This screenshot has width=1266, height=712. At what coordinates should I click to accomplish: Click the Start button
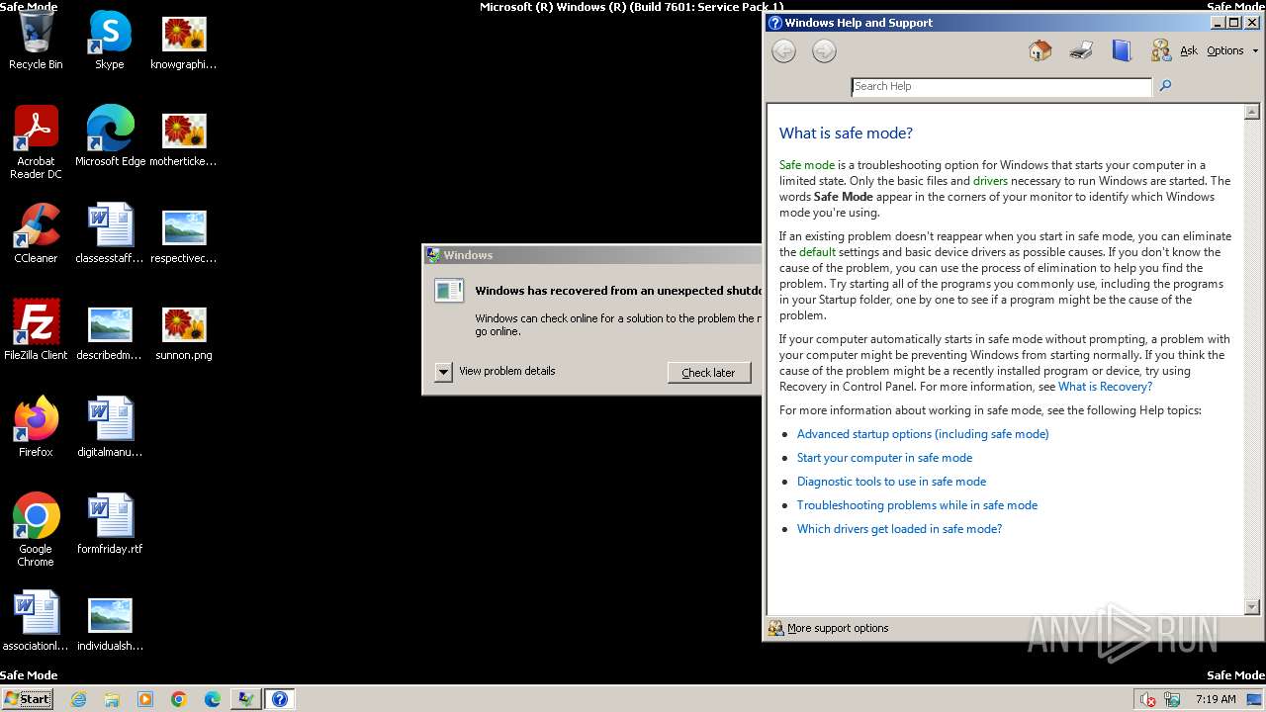27,699
